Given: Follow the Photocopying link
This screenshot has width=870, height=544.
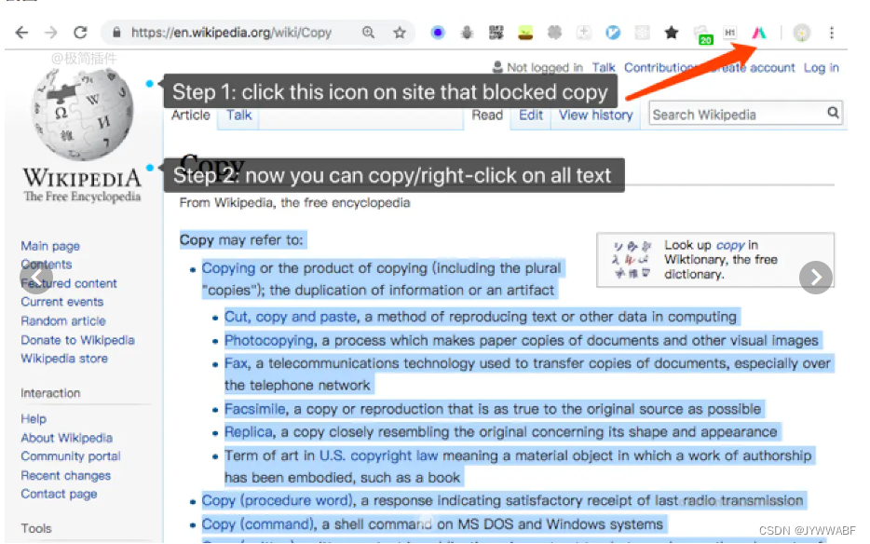Looking at the screenshot, I should click(269, 340).
